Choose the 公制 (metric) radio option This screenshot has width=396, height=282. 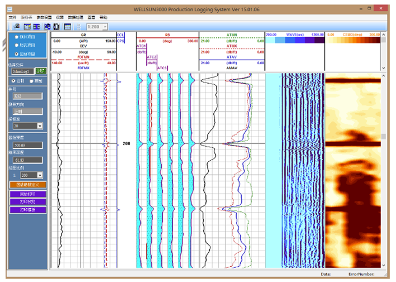coord(14,81)
